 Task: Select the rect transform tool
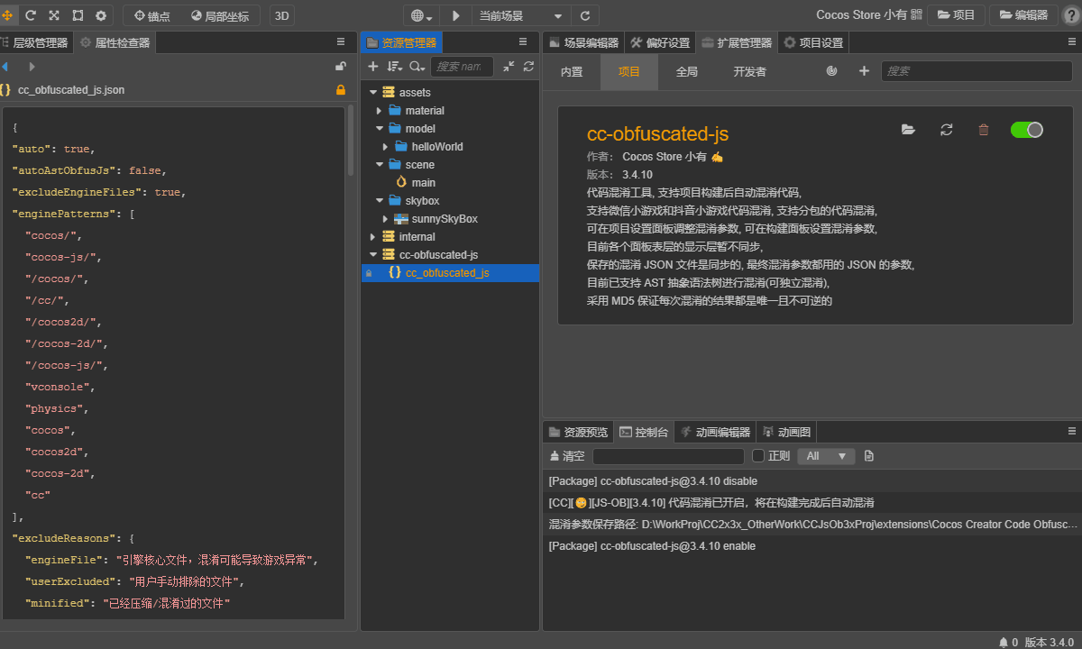[78, 15]
